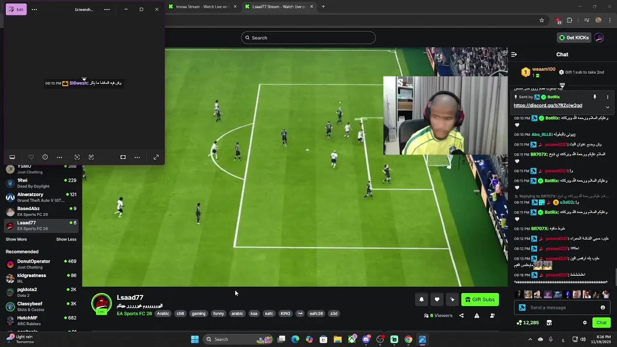This screenshot has height=347, width=617.
Task: Open HutchMF recommended channel
Action: coord(41,320)
